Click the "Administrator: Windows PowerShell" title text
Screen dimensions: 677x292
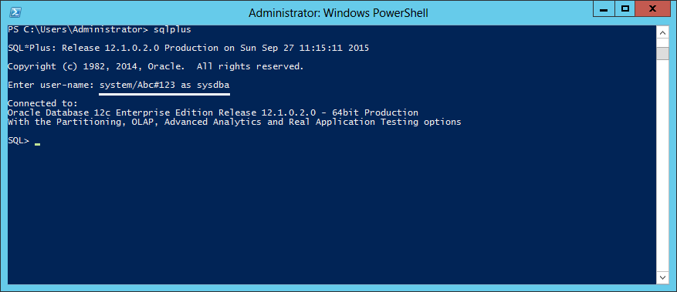(338, 13)
